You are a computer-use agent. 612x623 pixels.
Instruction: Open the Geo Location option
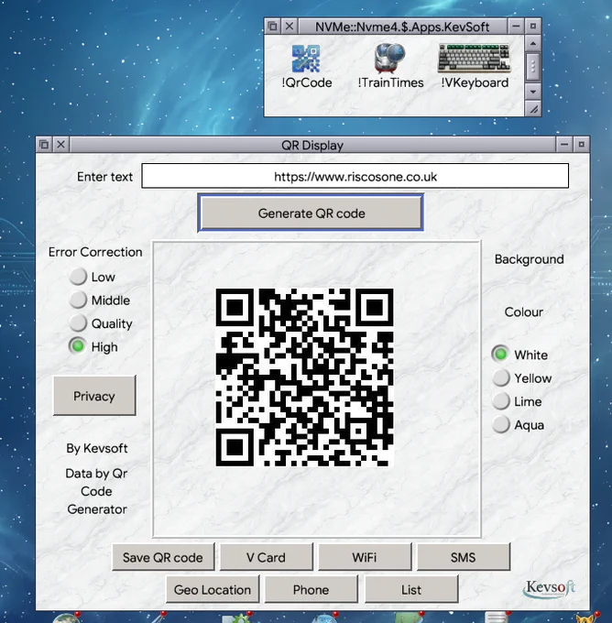click(x=213, y=590)
